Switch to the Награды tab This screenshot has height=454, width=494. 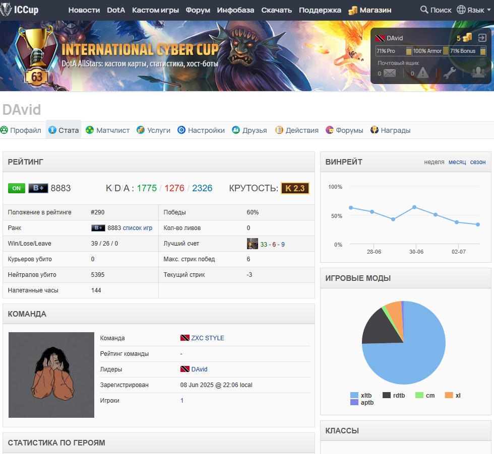click(390, 130)
